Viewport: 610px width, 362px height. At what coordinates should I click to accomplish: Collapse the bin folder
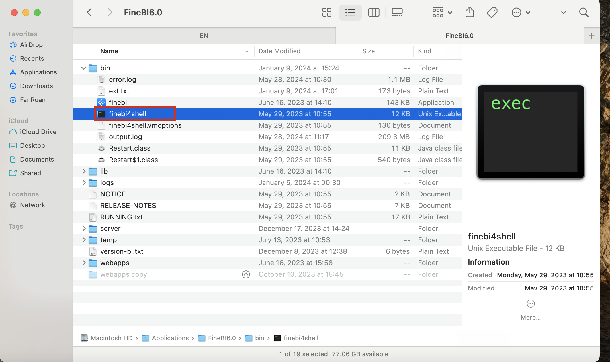tap(84, 68)
